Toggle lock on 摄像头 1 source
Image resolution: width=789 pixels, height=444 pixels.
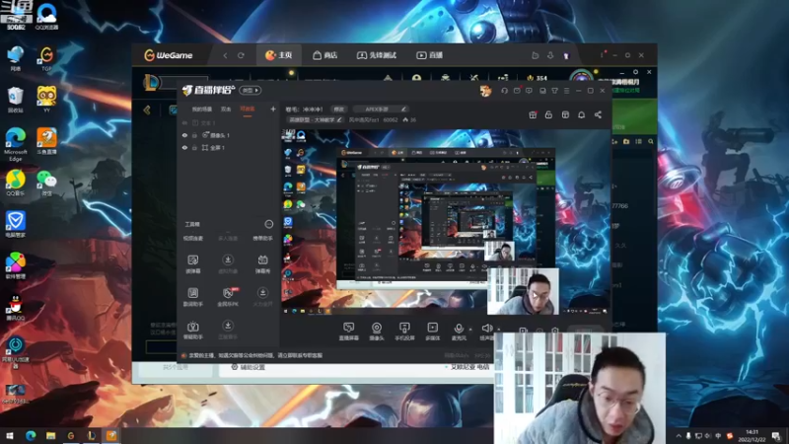194,135
